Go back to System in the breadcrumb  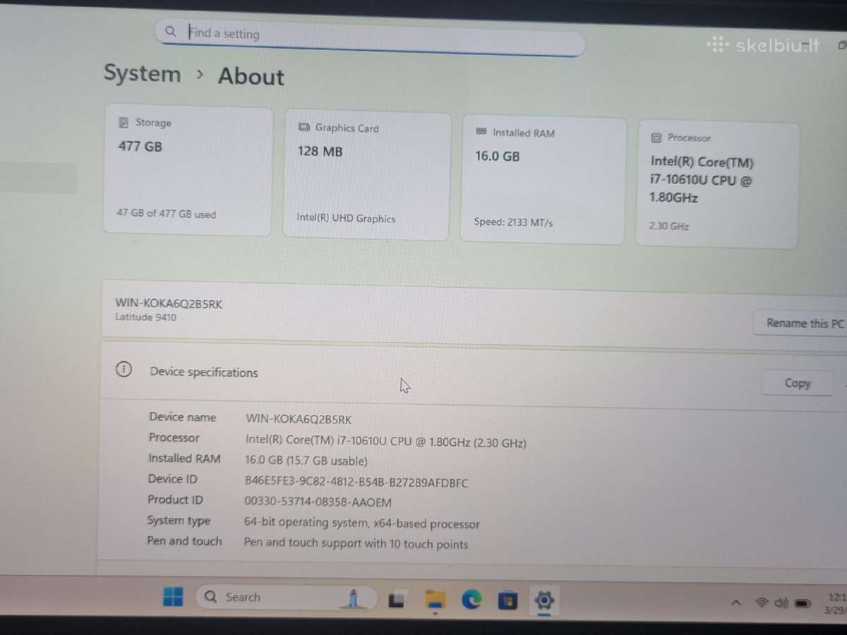142,73
